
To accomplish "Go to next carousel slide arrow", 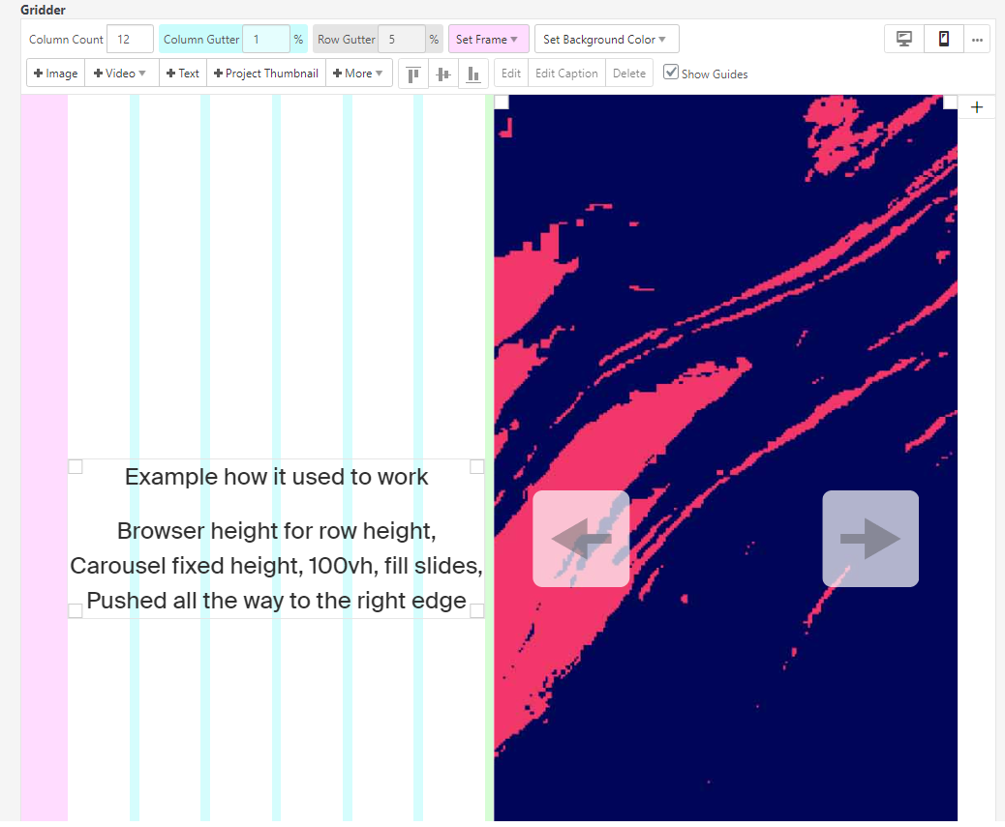I will coord(869,539).
